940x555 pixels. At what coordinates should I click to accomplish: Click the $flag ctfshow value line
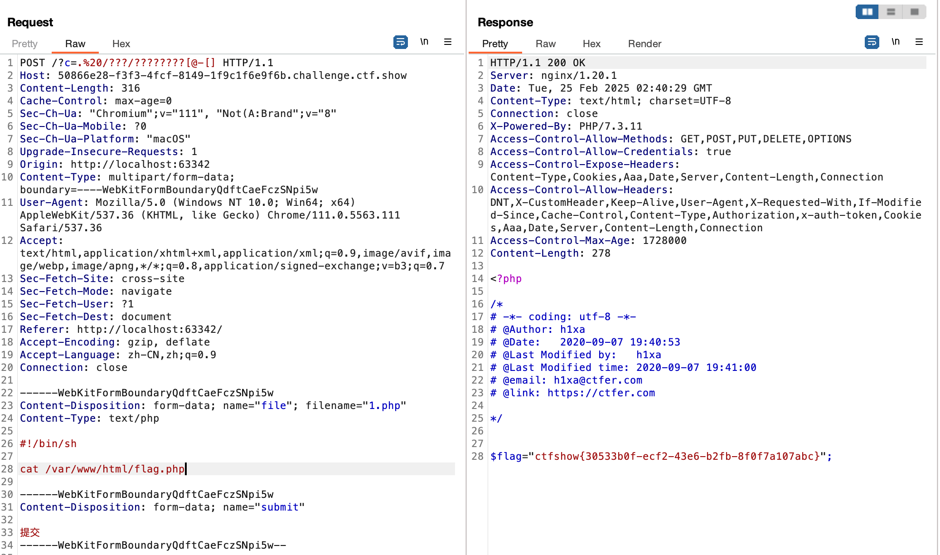coord(661,456)
